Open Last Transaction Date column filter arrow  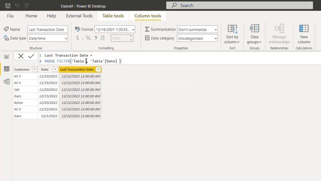(x=98, y=69)
